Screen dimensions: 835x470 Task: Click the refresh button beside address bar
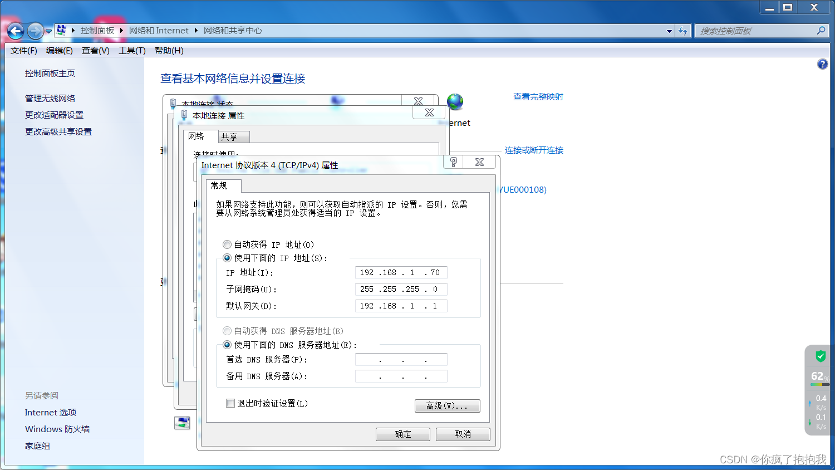click(684, 31)
